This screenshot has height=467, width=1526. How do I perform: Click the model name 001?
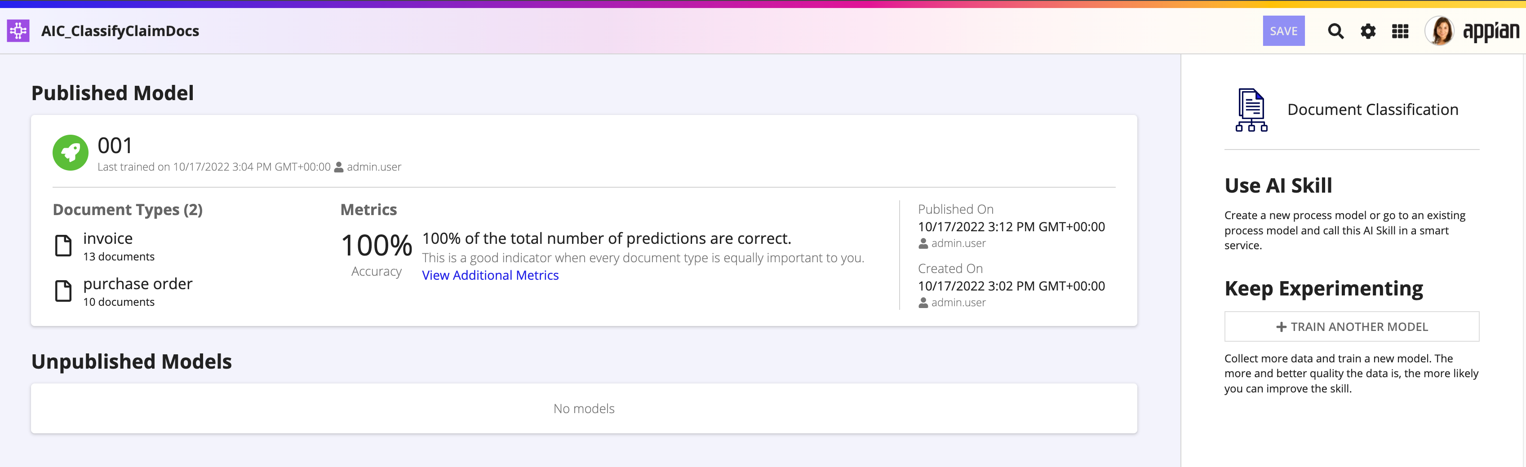tap(115, 145)
